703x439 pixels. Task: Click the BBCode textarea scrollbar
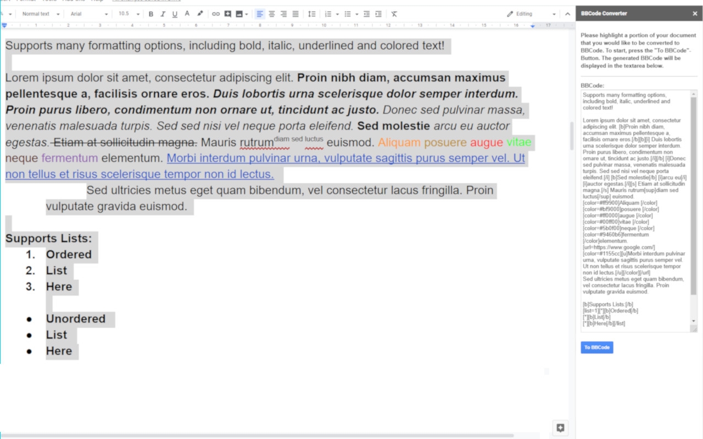click(694, 196)
